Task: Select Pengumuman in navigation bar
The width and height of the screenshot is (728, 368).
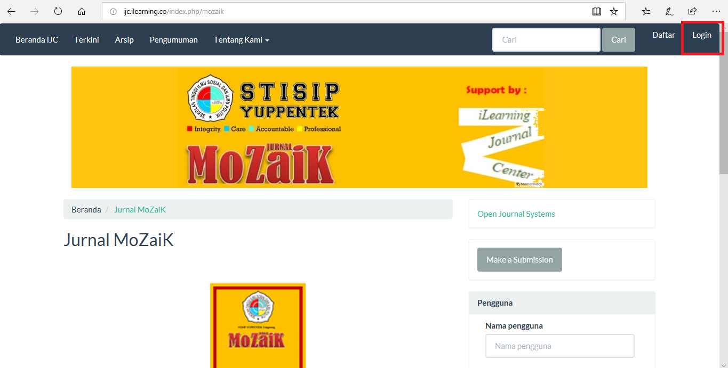Action: pos(174,40)
